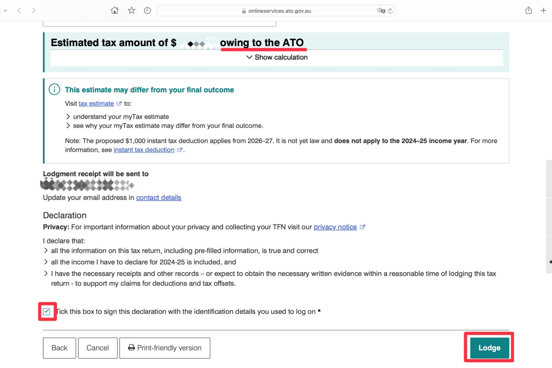The height and width of the screenshot is (368, 552).
Task: Click the bookmark star icon
Action: [131, 11]
